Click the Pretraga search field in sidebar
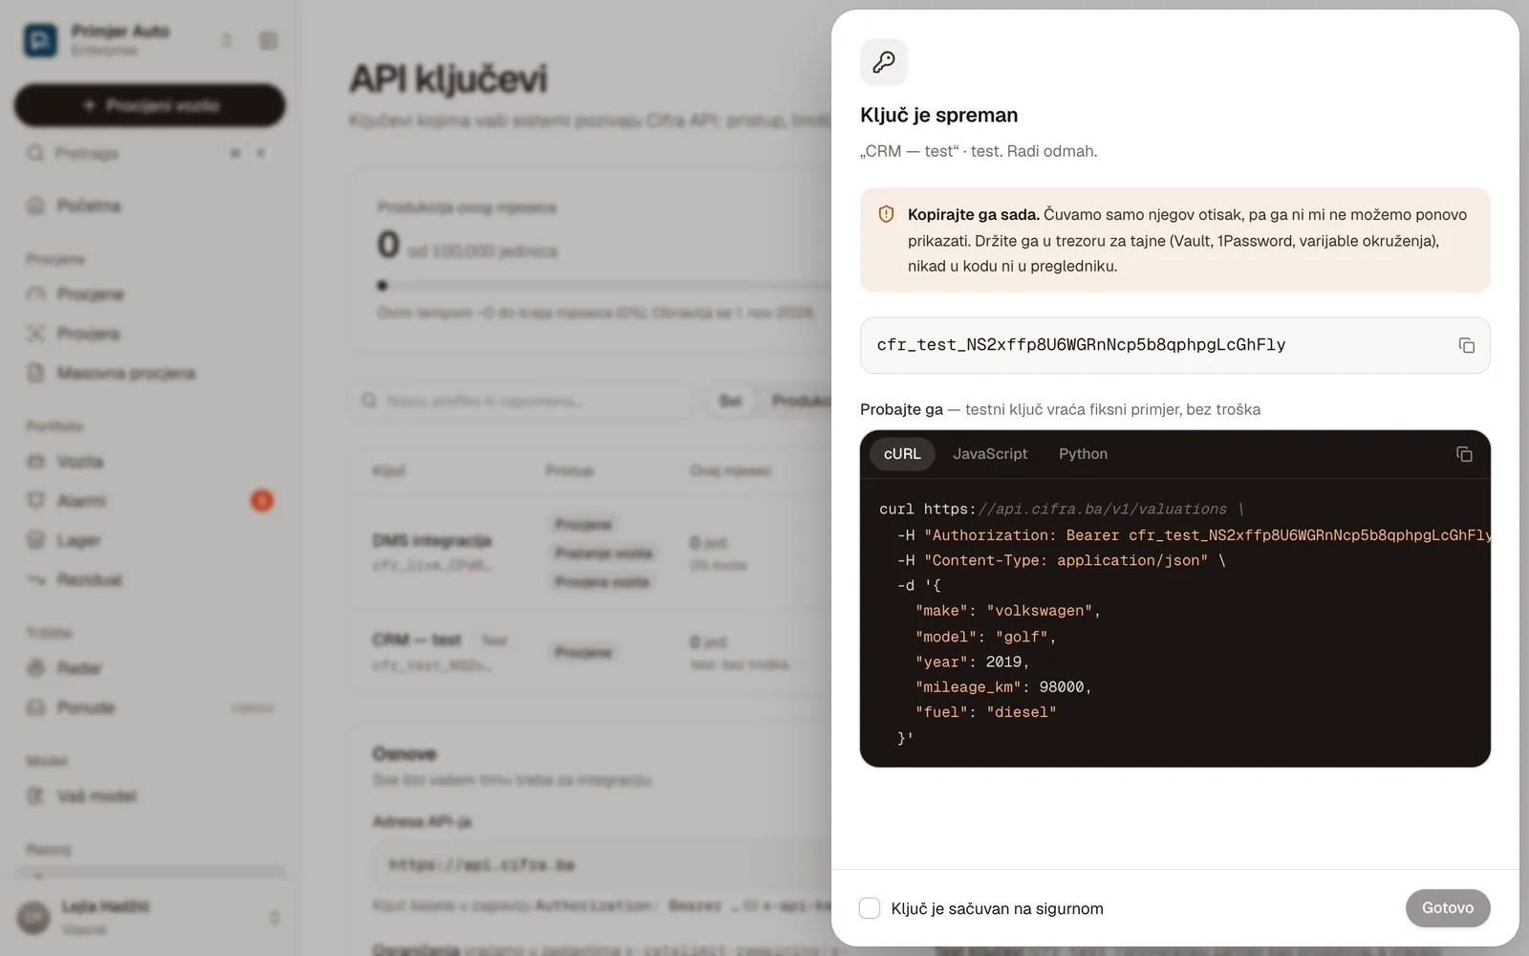Viewport: 1529px width, 956px height. [x=150, y=153]
